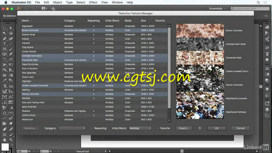272x153 pixels.
Task: Click the Export... button
Action: [184, 128]
